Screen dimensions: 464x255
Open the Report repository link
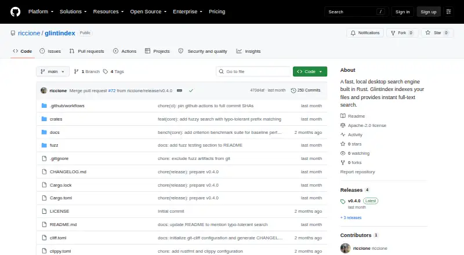[x=357, y=172]
